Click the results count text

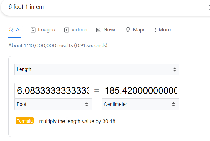[58, 45]
